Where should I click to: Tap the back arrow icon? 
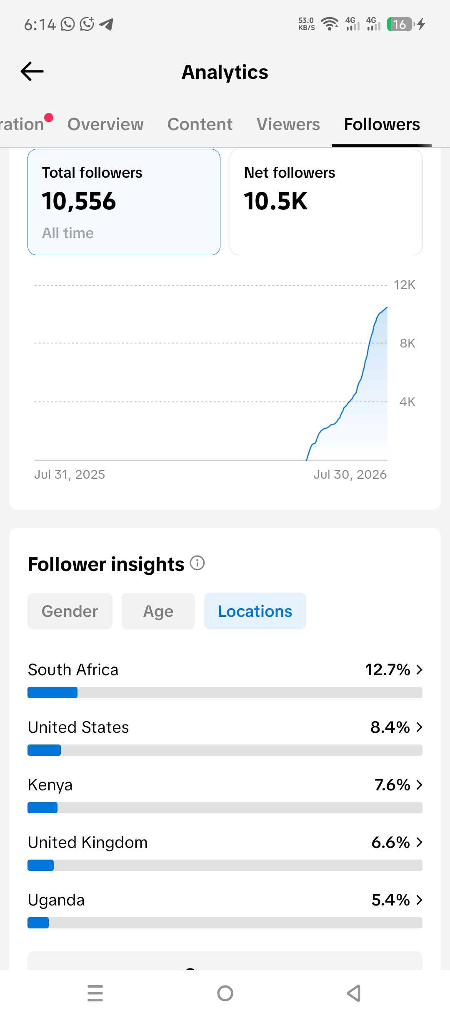point(32,71)
